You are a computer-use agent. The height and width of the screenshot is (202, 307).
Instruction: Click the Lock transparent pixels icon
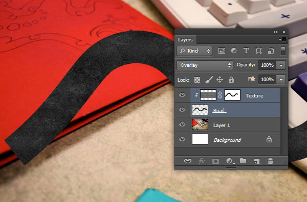click(x=197, y=80)
